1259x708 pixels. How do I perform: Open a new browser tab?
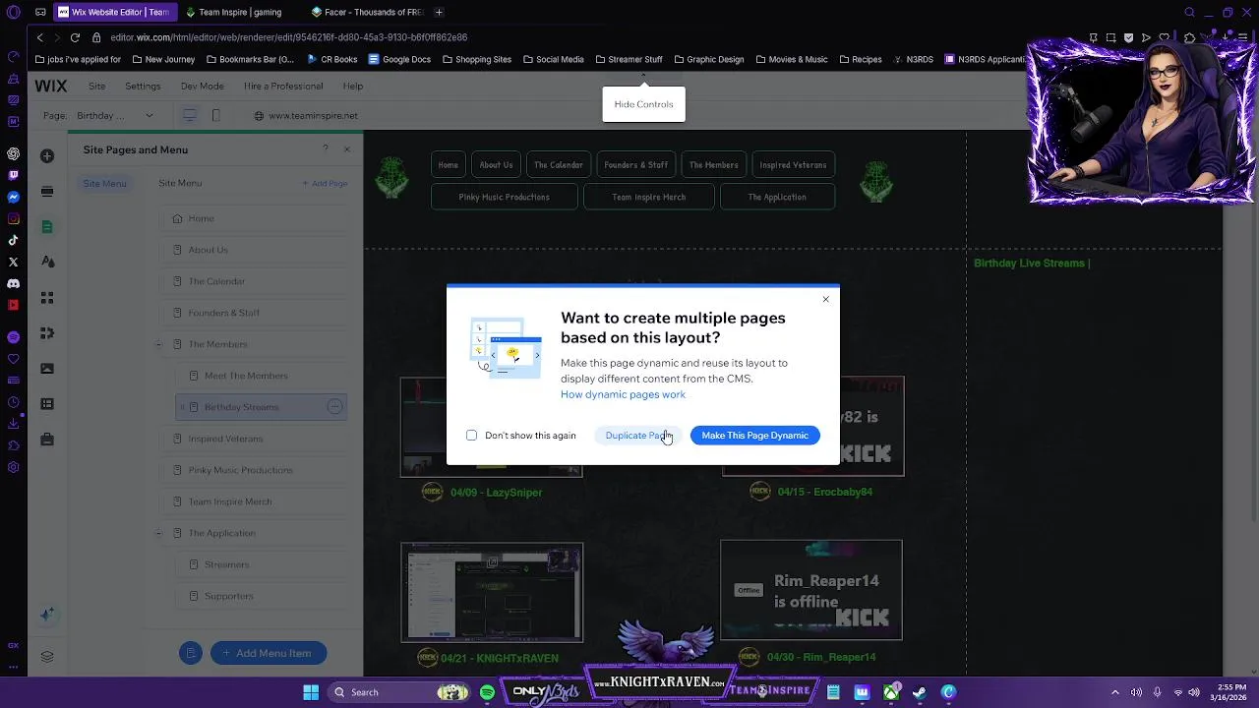coord(439,12)
